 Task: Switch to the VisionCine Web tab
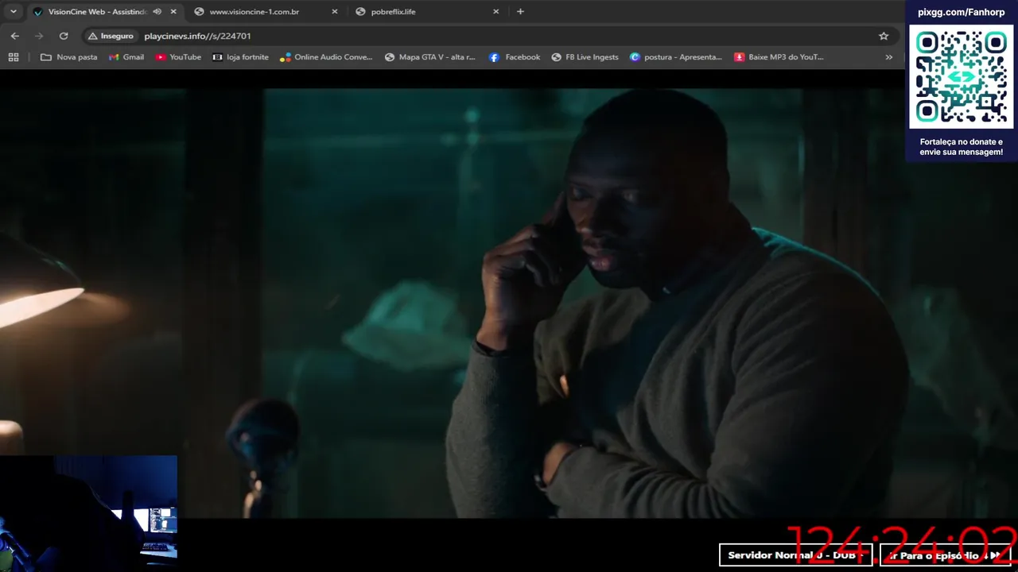tap(97, 12)
